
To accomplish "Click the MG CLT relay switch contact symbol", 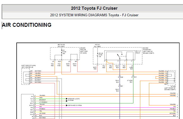I will (x=120, y=56).
